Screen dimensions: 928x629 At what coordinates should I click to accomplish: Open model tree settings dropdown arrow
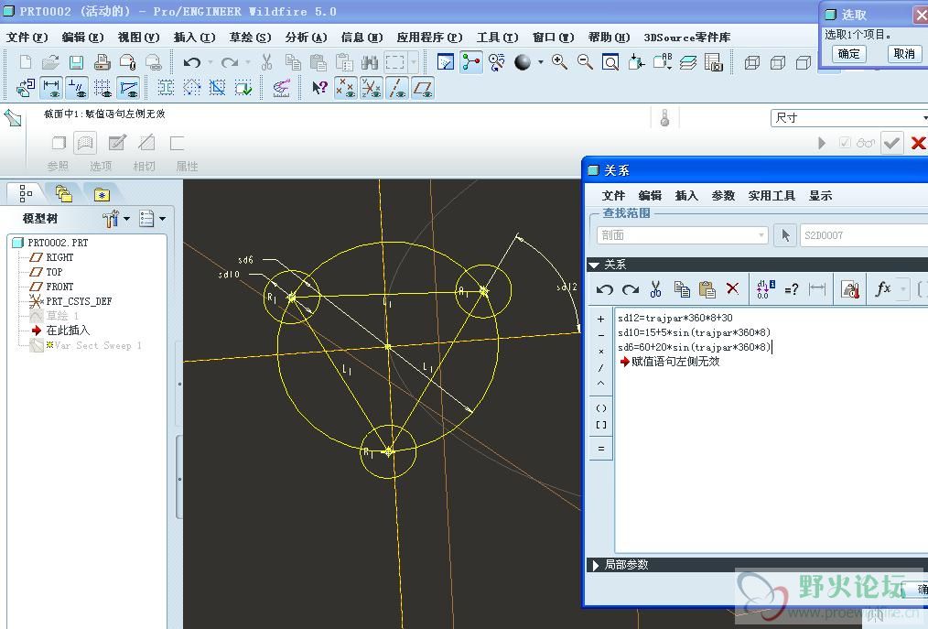coord(126,219)
